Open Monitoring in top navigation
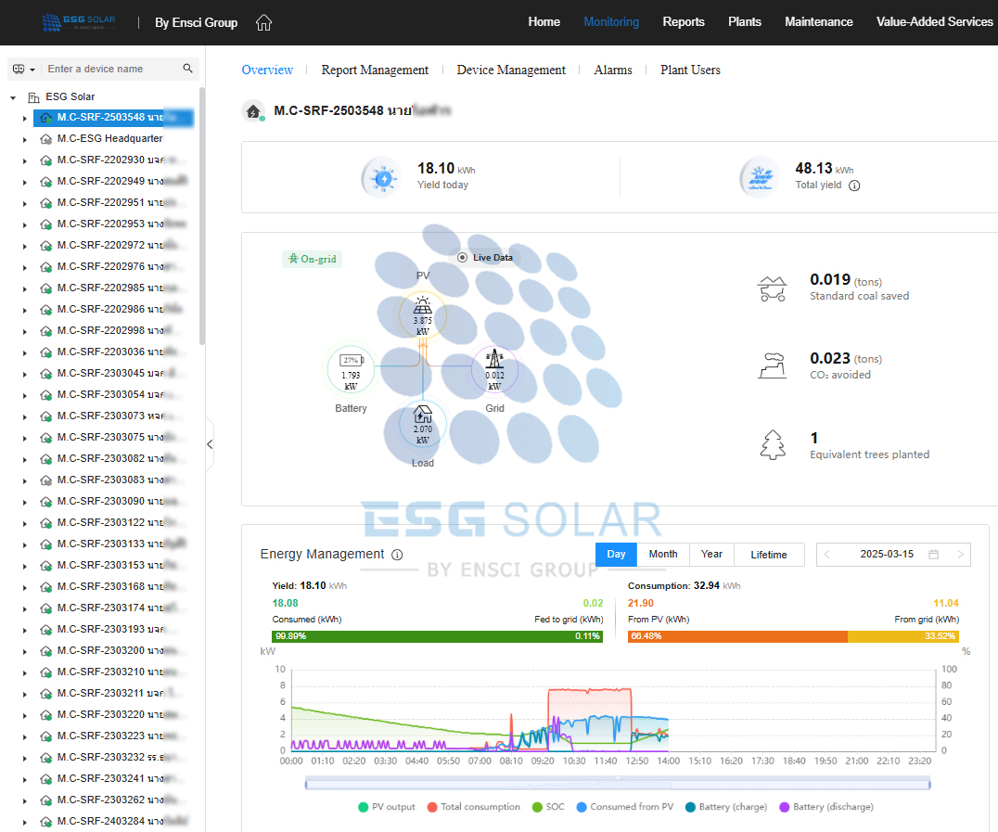Image resolution: width=998 pixels, height=832 pixels. tap(611, 21)
